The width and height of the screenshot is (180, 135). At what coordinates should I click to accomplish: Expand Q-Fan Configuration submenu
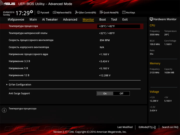coord(20,84)
